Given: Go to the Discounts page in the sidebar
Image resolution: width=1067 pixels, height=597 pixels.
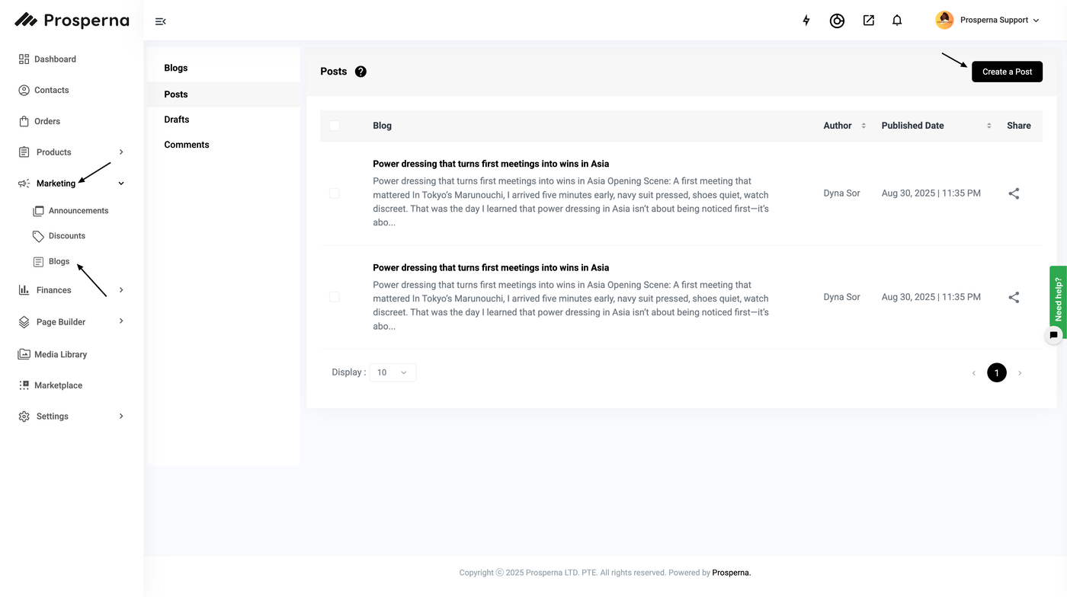Looking at the screenshot, I should tap(66, 236).
